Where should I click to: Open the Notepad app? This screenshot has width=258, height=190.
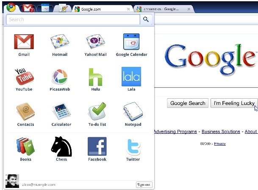coord(133,111)
